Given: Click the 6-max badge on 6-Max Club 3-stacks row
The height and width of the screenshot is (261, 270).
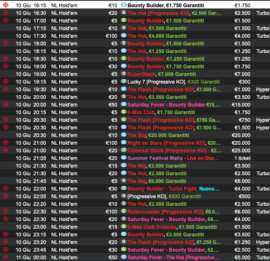Looking at the screenshot, I should (x=124, y=226).
